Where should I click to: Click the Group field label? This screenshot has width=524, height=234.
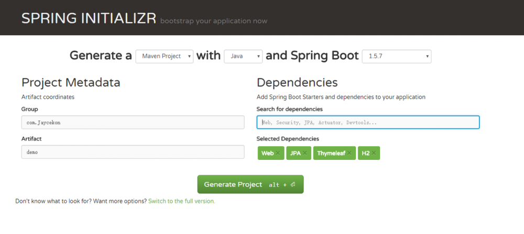[x=30, y=109]
